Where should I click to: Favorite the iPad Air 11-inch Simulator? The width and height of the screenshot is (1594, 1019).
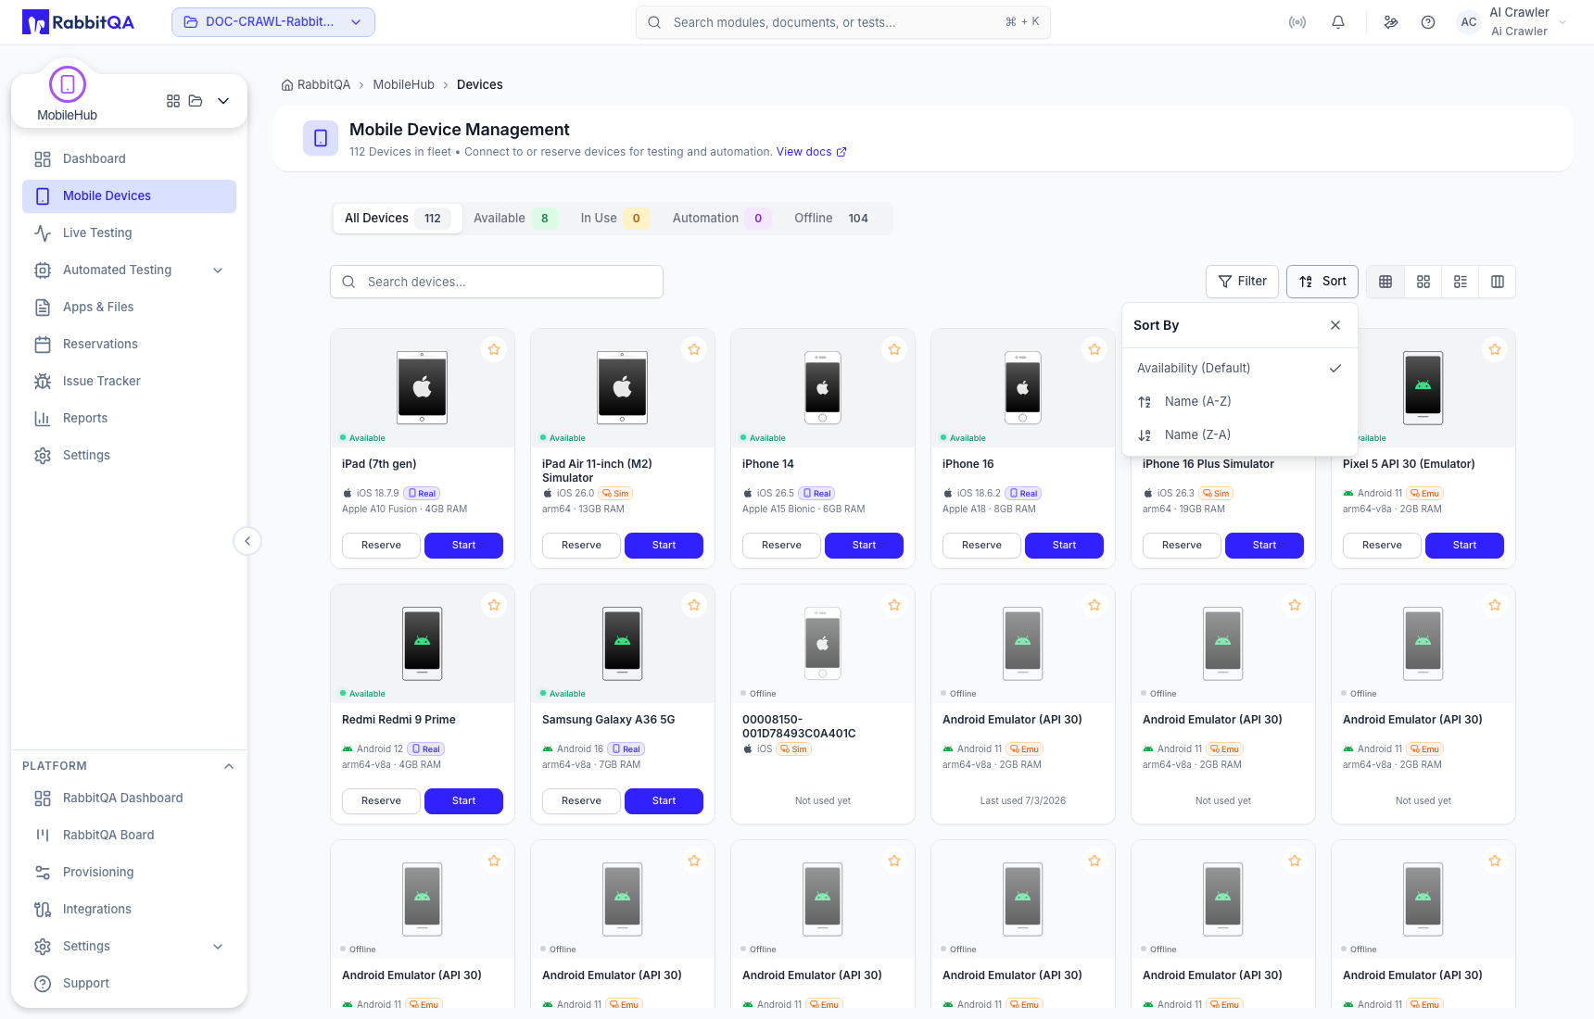[x=694, y=349]
